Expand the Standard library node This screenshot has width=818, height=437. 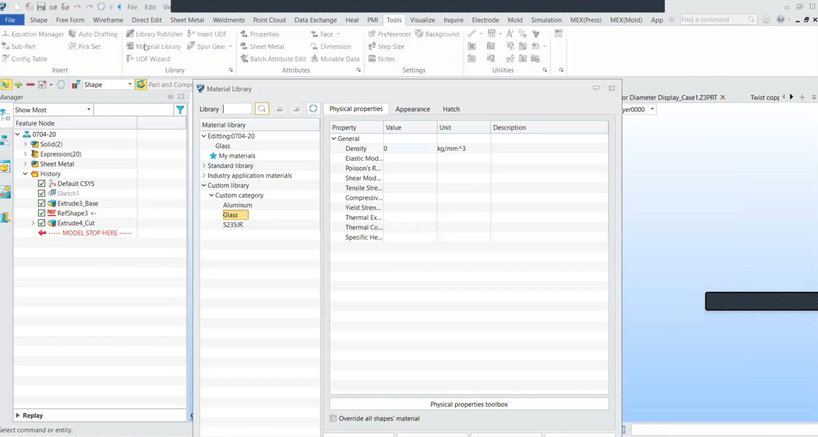pyautogui.click(x=204, y=166)
